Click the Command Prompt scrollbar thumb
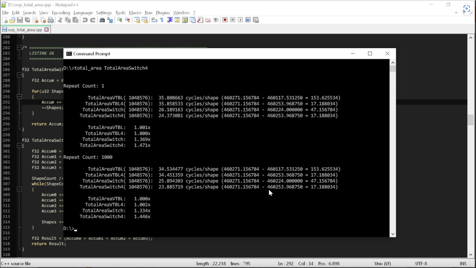The image size is (476, 268). point(393,68)
